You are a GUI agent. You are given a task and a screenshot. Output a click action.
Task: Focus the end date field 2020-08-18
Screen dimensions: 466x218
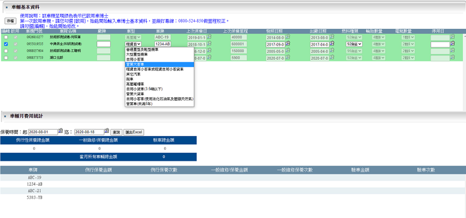tap(89, 132)
